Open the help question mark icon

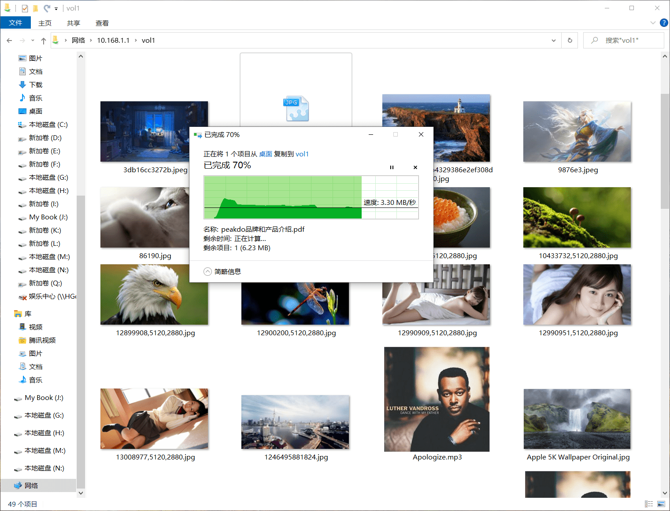(664, 23)
